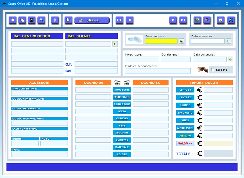Click the TIPO CONTENITORE field
This screenshot has width=244, height=178.
point(40,93)
